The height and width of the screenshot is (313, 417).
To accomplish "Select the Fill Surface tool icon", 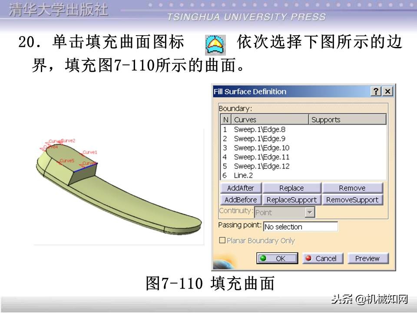I will 216,43.
